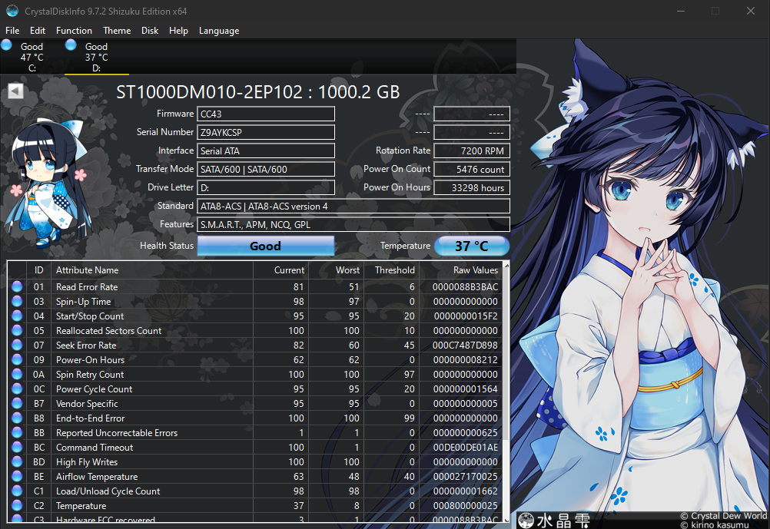Click the status orb for Airflow Temperature

(17, 477)
